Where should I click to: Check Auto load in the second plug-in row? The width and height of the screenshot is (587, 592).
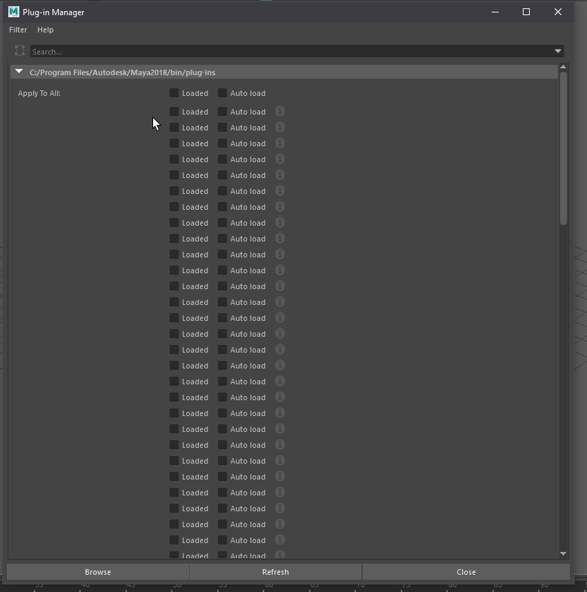(222, 127)
